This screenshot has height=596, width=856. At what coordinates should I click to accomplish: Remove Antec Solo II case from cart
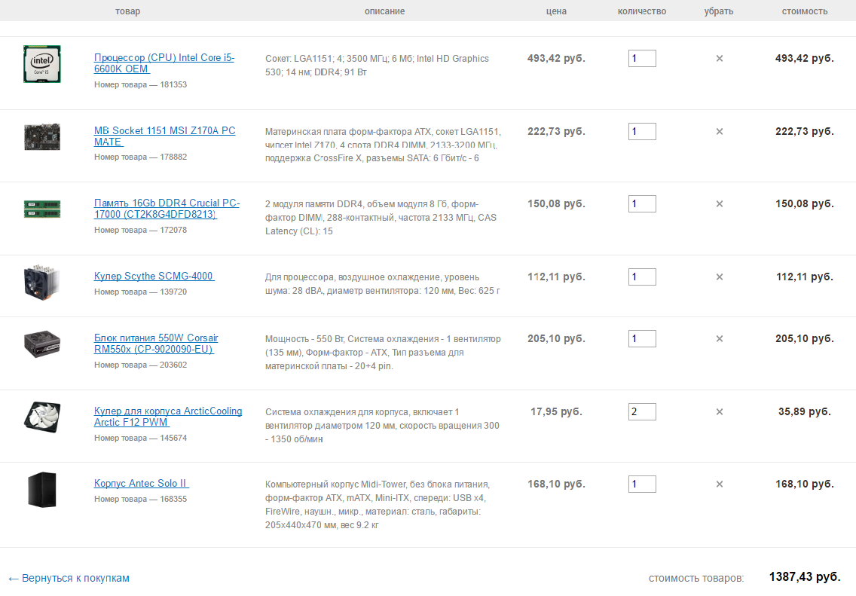(x=719, y=484)
